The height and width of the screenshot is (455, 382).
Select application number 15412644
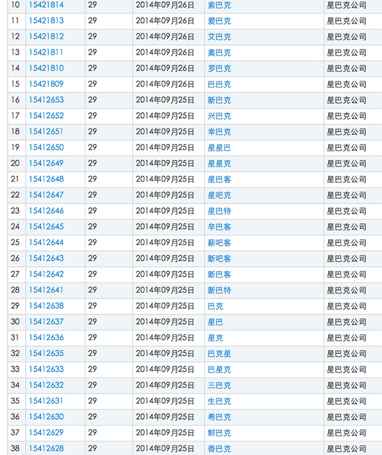(46, 243)
